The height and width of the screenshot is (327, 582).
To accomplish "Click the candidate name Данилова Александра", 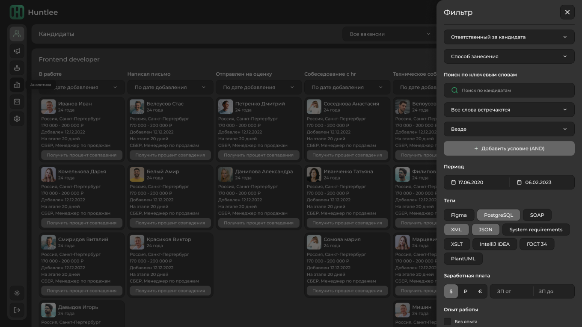I will pyautogui.click(x=264, y=171).
